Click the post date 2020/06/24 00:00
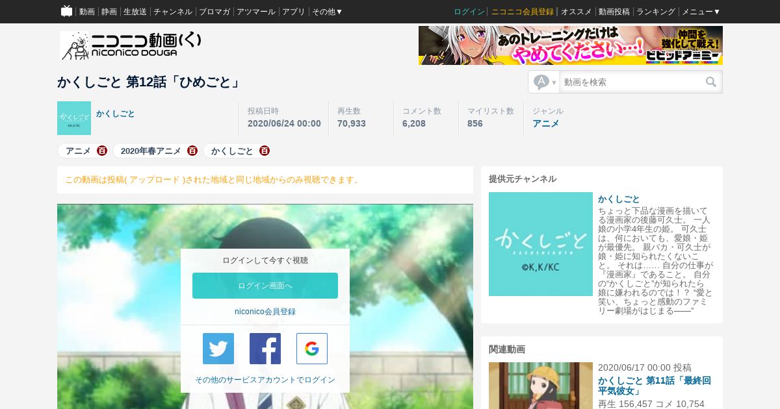Image resolution: width=780 pixels, height=409 pixels. tap(284, 123)
